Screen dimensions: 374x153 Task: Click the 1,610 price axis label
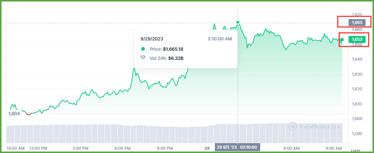click(x=357, y=104)
